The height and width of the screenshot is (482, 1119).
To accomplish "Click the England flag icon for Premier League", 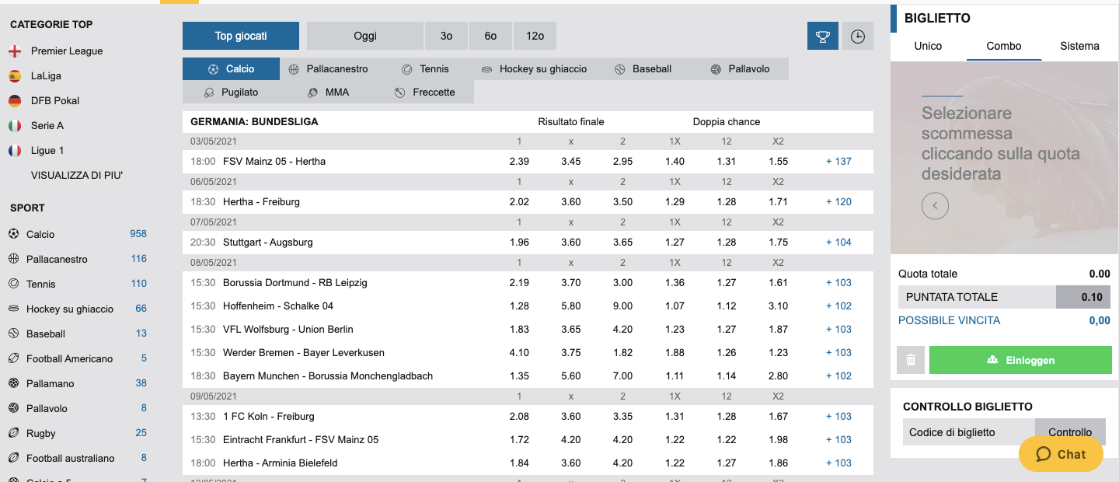I will pyautogui.click(x=14, y=51).
